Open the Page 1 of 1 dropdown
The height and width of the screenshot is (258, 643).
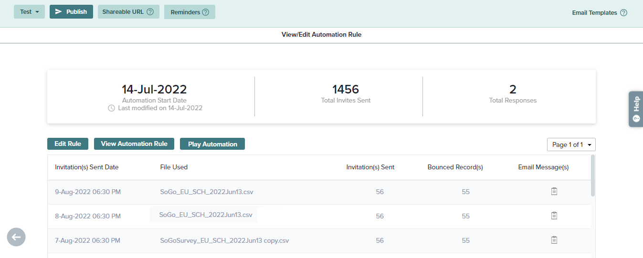point(571,144)
